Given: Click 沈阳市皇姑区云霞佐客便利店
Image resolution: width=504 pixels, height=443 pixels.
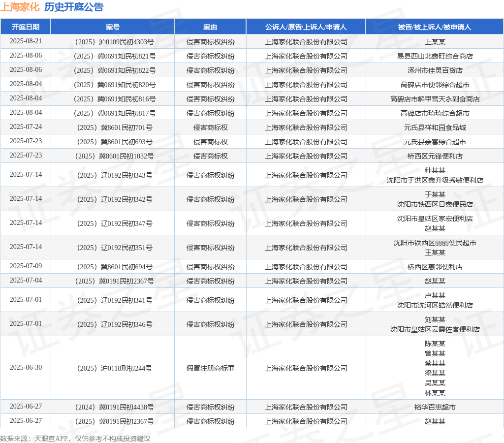Looking at the screenshot, I should pos(435,329).
